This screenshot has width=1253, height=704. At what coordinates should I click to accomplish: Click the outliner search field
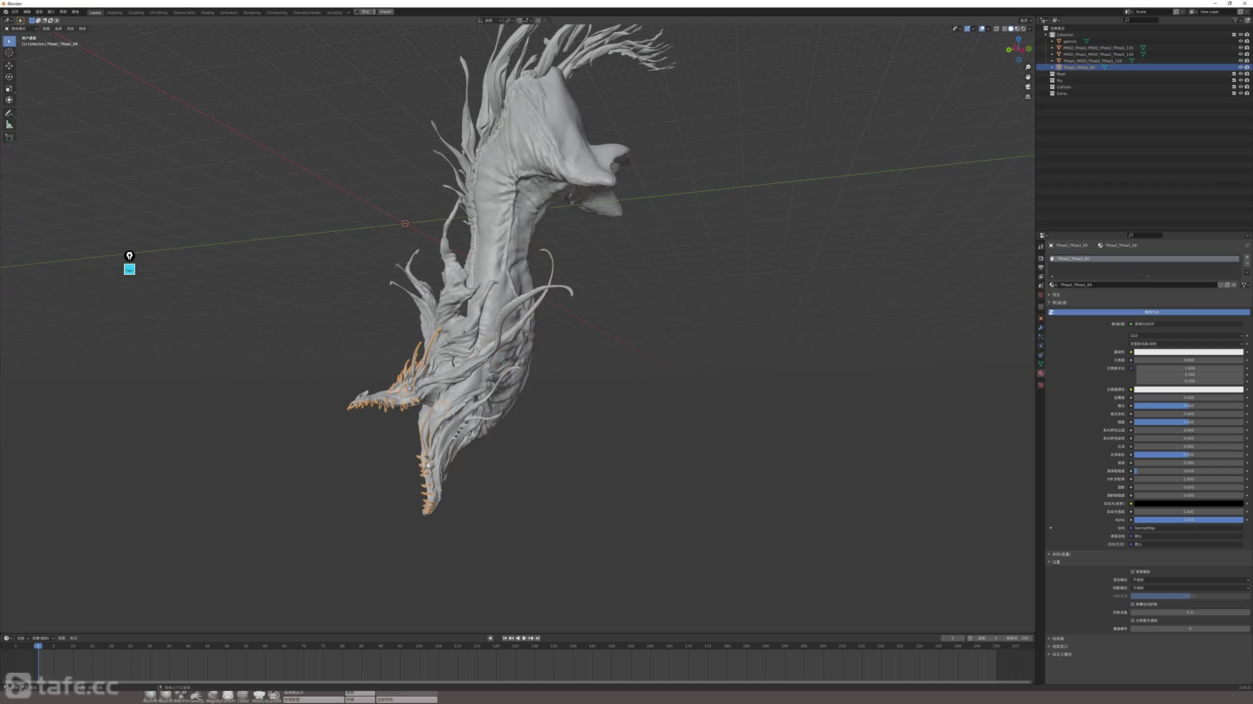click(1141, 20)
